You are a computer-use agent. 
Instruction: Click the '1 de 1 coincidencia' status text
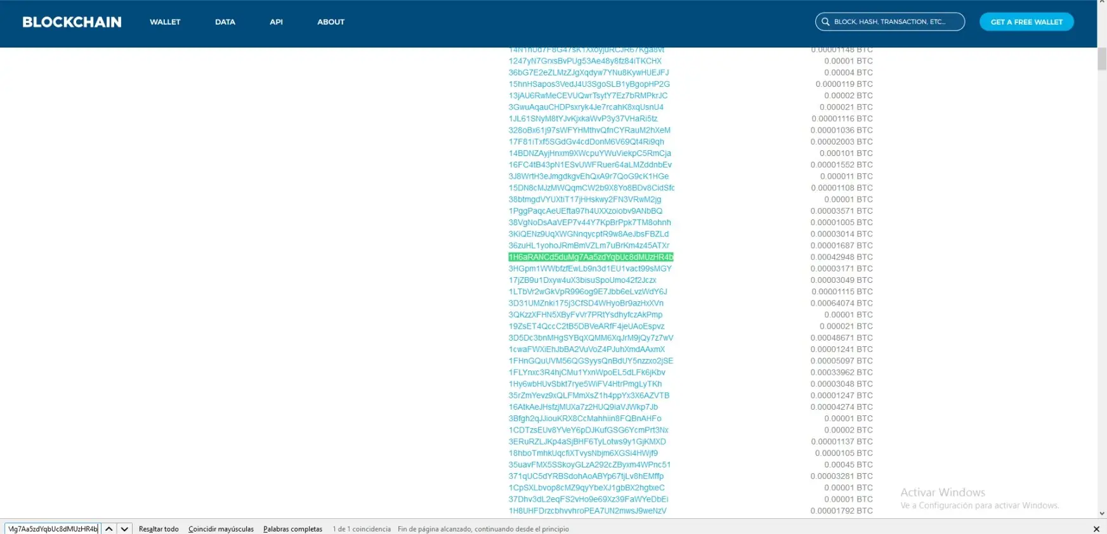click(362, 529)
